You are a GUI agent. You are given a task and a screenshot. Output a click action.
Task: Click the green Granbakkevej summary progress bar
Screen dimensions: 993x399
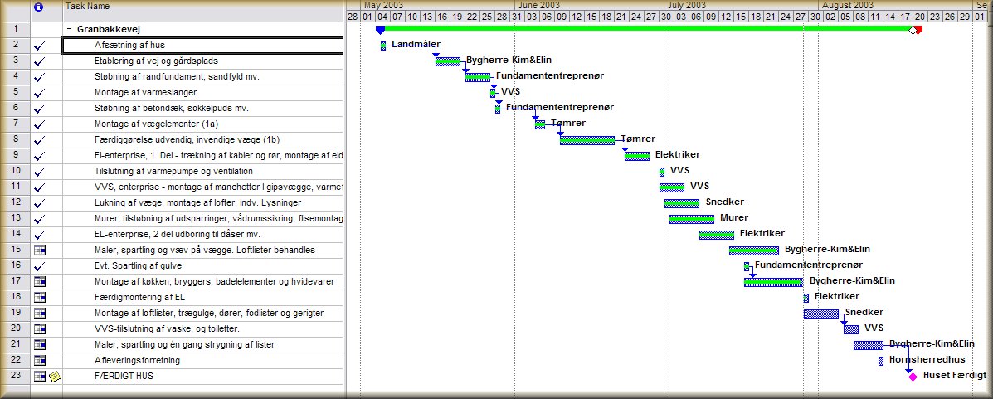[647, 27]
